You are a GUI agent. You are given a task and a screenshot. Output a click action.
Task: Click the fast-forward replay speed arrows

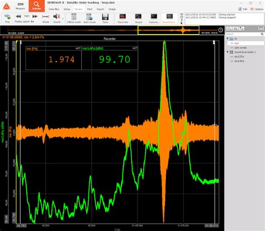[x=35, y=16]
